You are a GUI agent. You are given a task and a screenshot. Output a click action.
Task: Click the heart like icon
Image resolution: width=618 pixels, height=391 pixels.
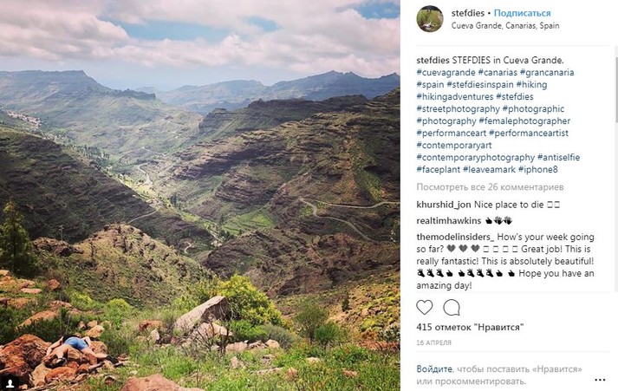tap(425, 307)
